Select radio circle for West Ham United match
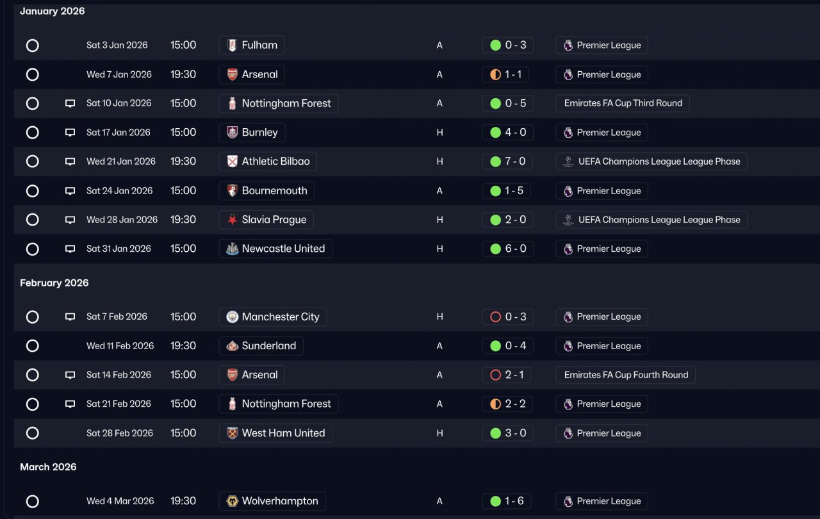 click(x=33, y=433)
